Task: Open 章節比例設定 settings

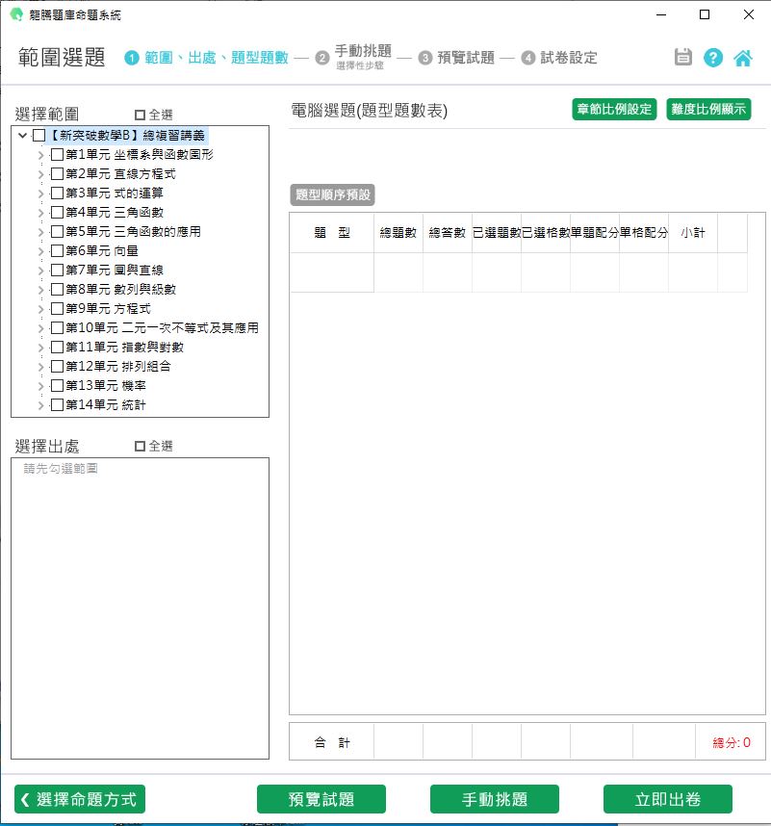Action: 614,110
